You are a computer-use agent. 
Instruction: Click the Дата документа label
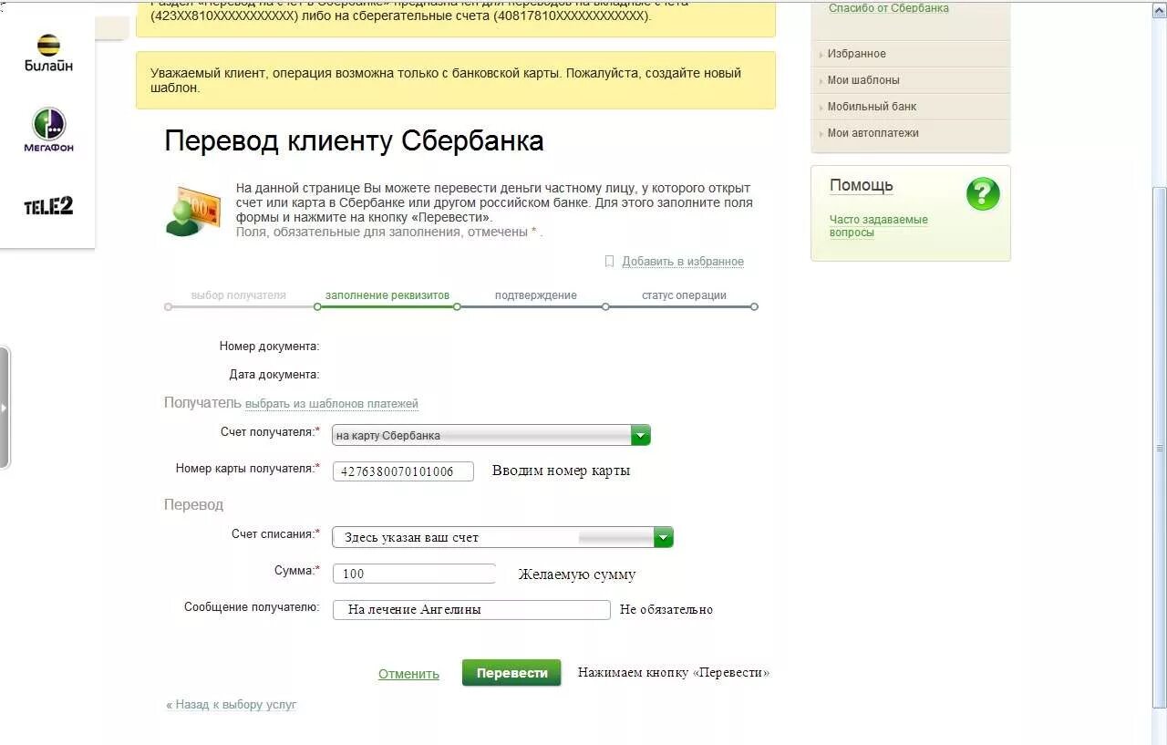pos(274,375)
